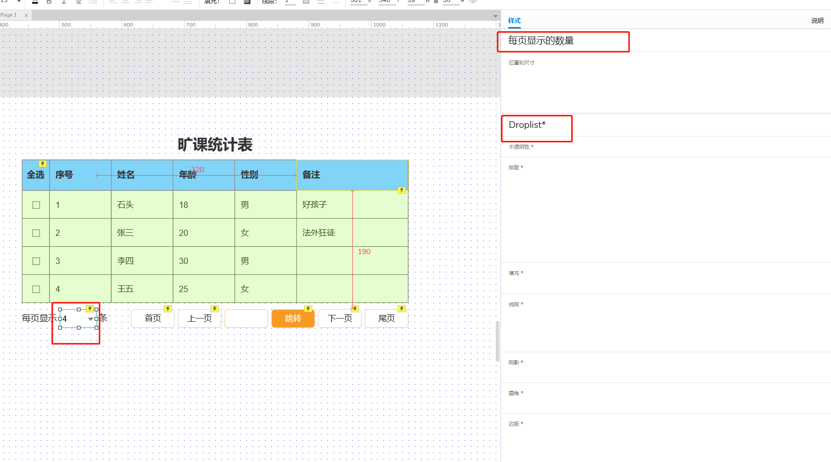
Task: Click the 上一页 button
Action: click(200, 318)
